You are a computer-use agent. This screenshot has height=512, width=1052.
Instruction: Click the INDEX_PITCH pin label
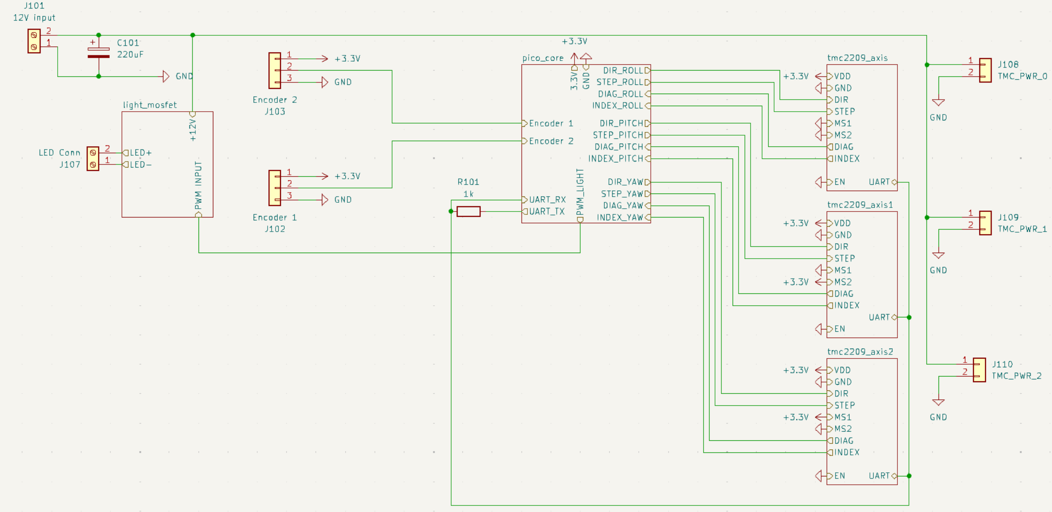click(x=620, y=159)
